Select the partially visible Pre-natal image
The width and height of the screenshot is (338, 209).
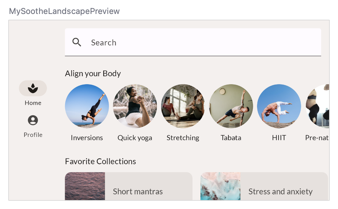(317, 106)
